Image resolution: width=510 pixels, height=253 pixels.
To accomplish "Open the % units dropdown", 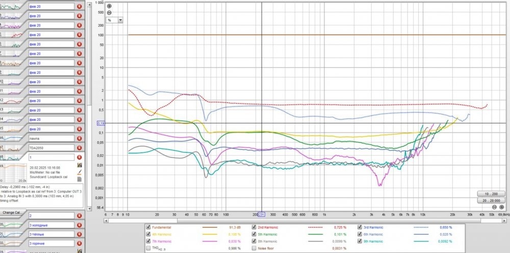I will tap(120, 20).
